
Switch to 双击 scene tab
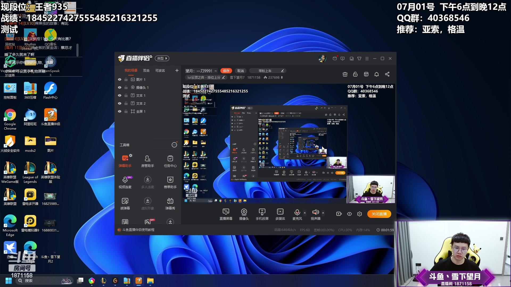pyautogui.click(x=146, y=70)
